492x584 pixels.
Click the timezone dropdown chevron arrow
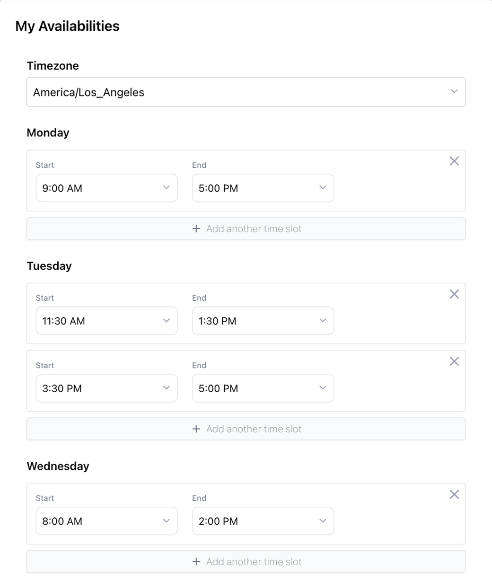pos(454,91)
